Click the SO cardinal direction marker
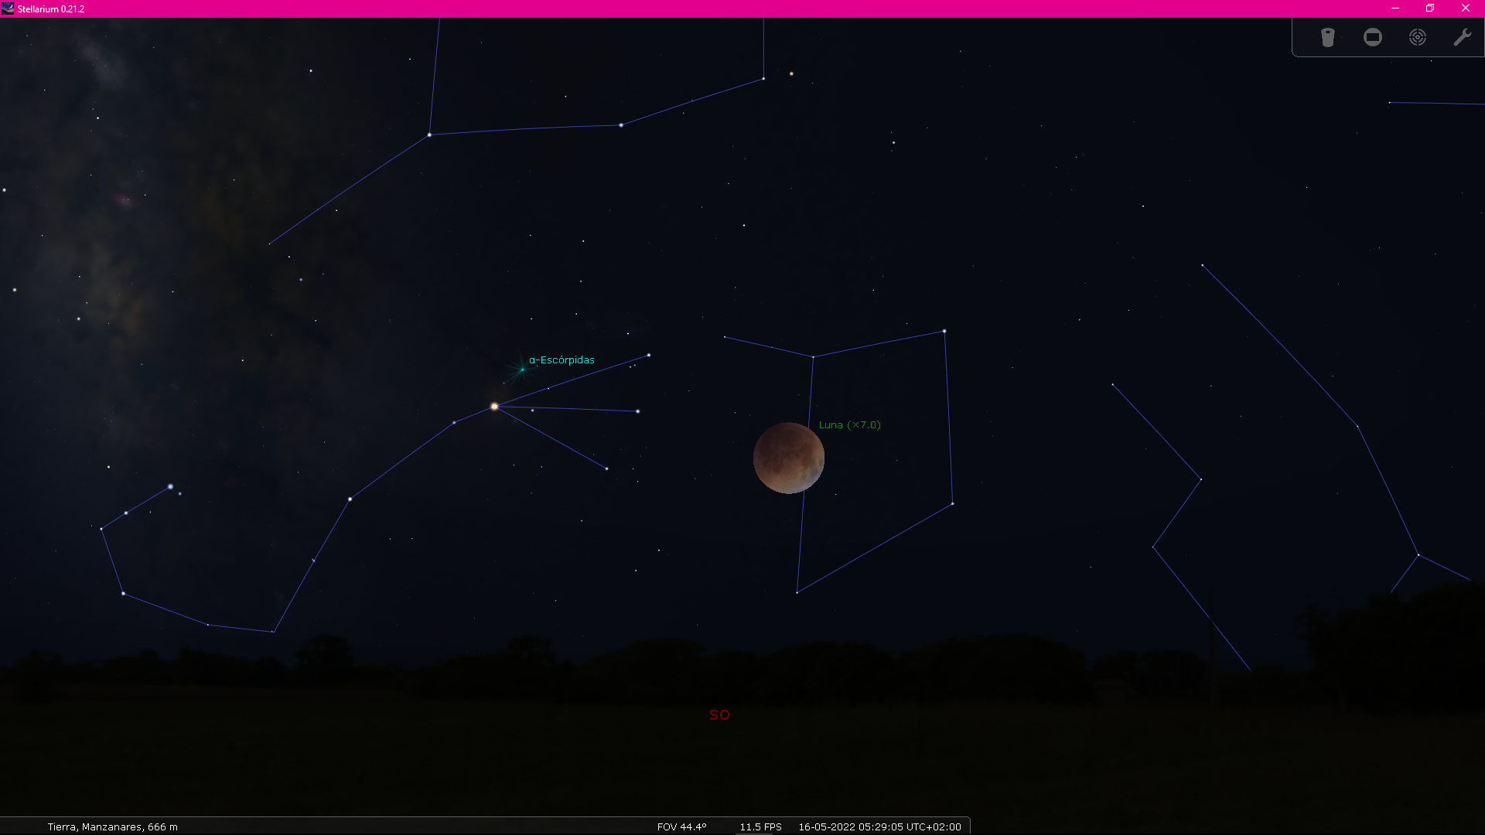Screen dimensions: 1485x835 [x=719, y=715]
